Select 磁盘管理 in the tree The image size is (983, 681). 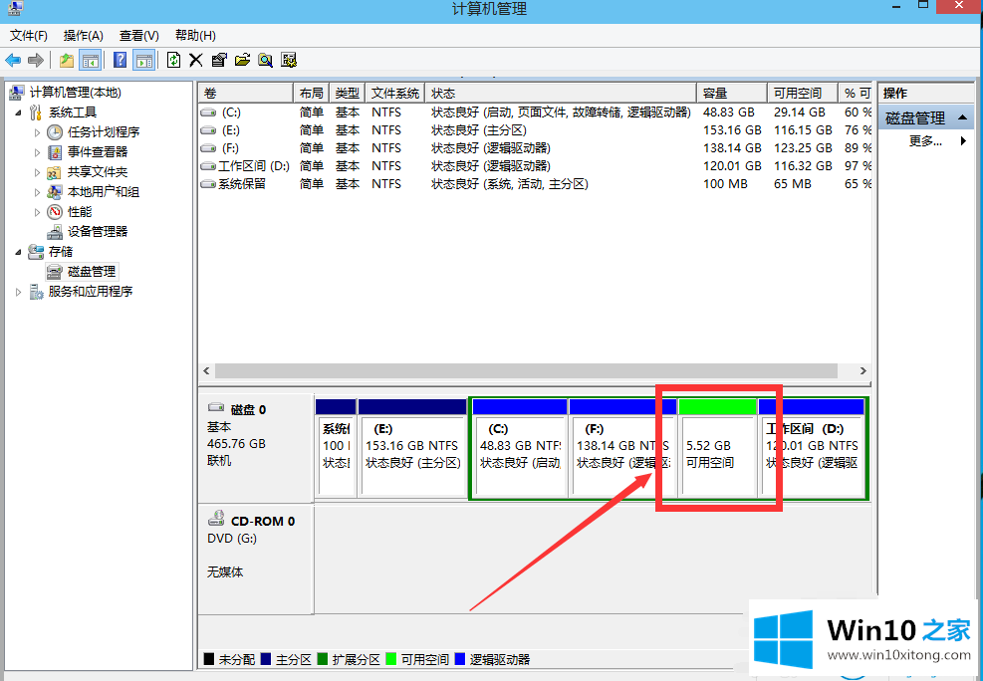[92, 271]
